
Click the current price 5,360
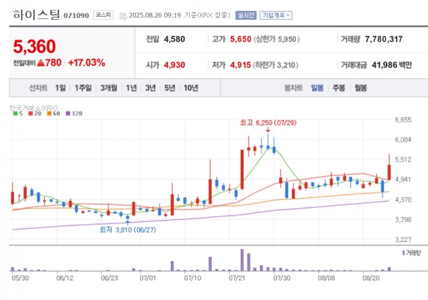click(x=34, y=47)
